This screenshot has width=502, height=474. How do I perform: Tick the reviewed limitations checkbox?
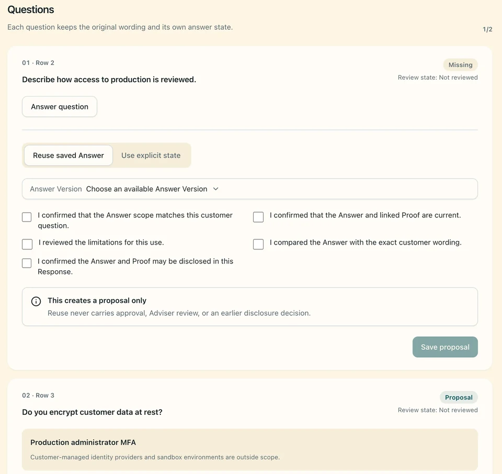[x=27, y=244]
